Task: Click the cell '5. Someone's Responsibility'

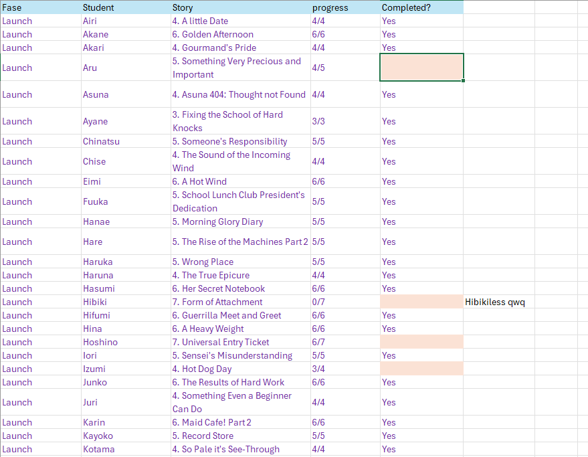Action: coord(240,141)
